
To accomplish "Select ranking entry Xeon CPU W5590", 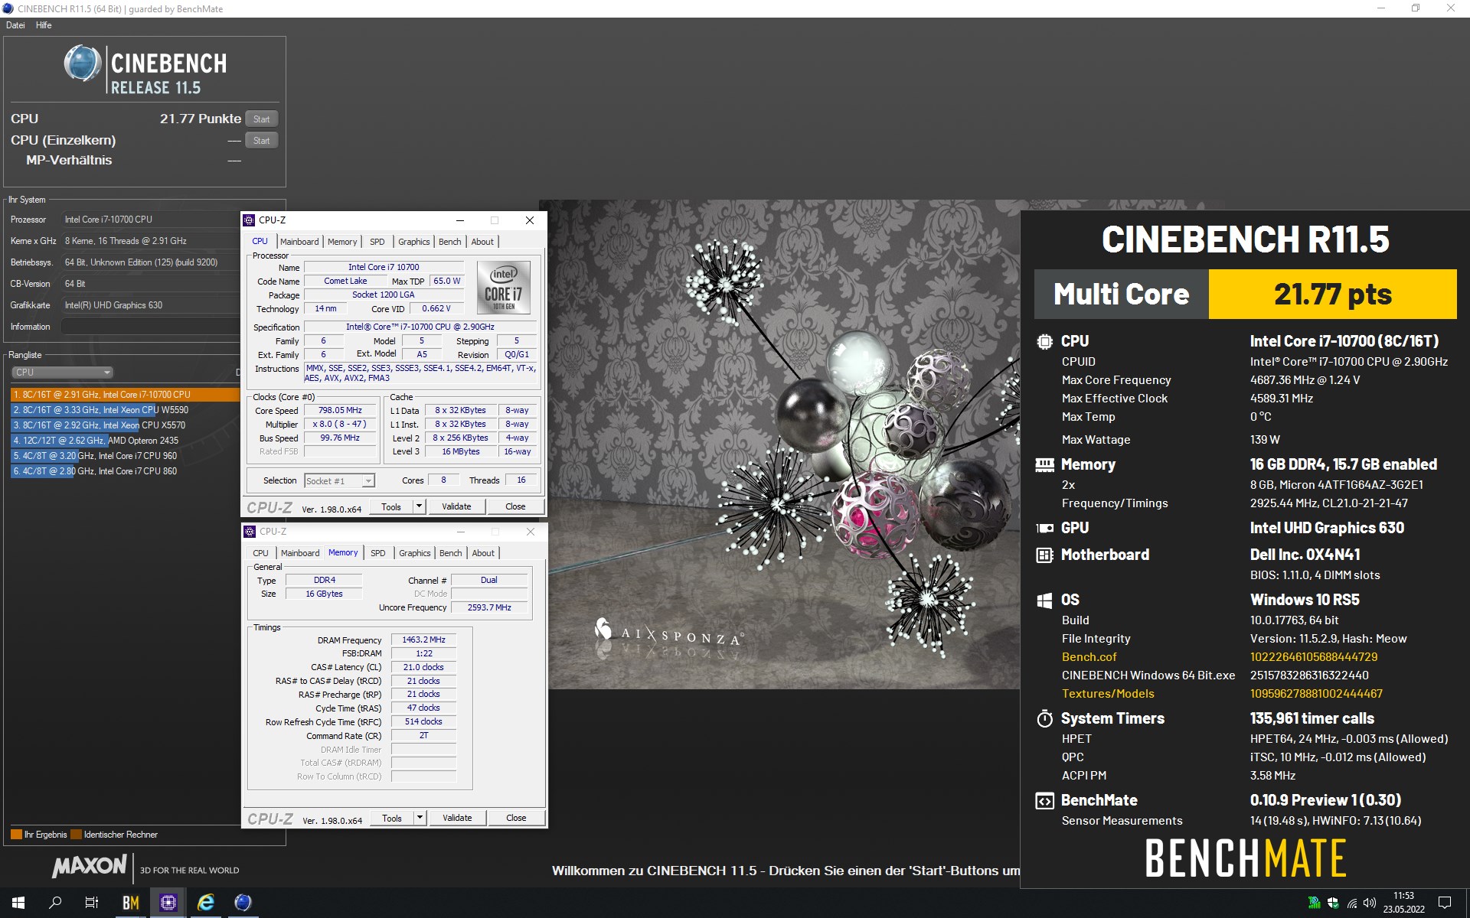I will pyautogui.click(x=125, y=410).
